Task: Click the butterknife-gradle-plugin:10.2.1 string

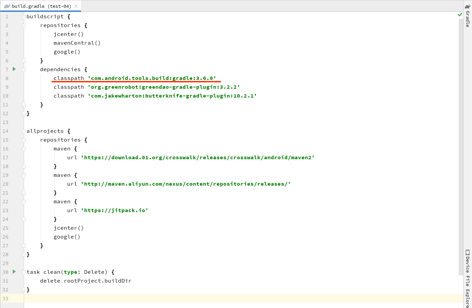Action: (x=172, y=96)
